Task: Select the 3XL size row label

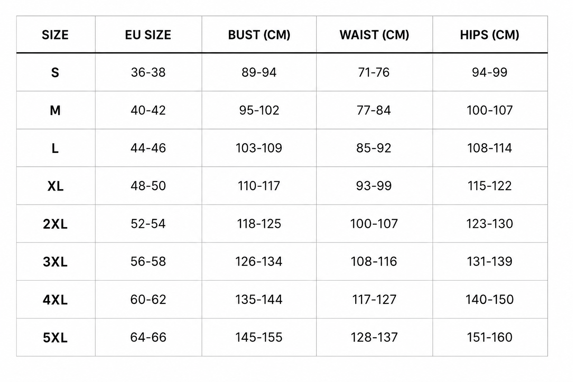Action: pyautogui.click(x=55, y=262)
